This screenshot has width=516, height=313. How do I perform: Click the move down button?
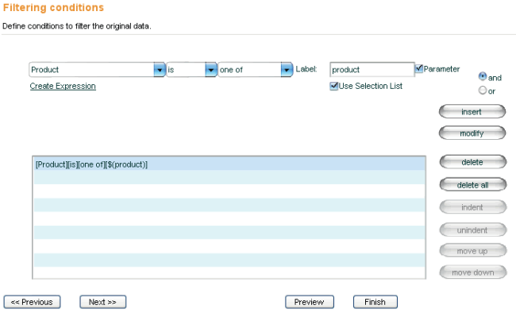tap(472, 272)
